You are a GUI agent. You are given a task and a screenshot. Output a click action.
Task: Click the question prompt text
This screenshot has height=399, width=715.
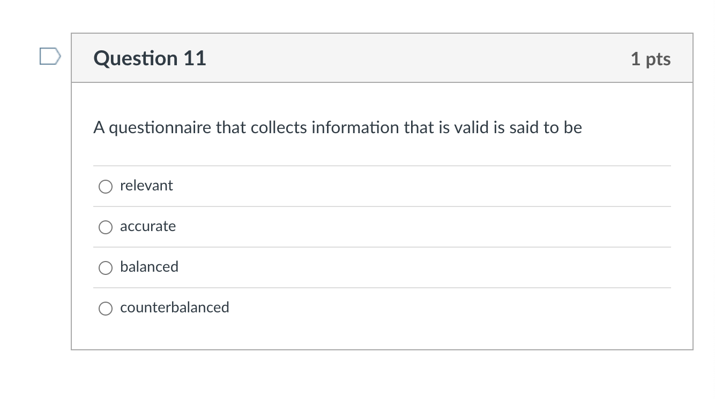(x=338, y=127)
